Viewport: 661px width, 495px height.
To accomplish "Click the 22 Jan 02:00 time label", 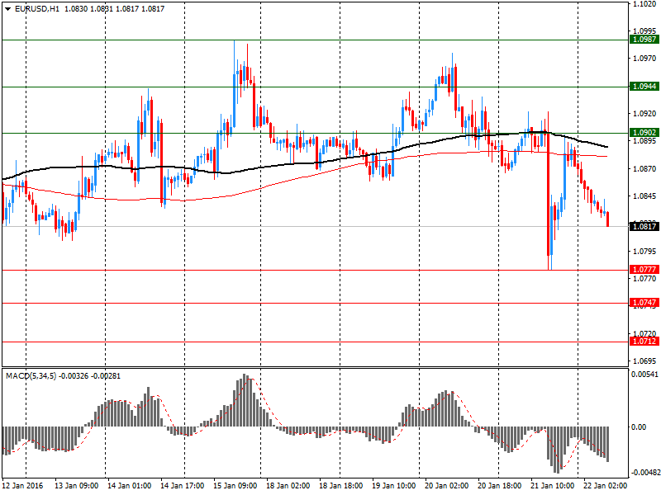I will click(x=605, y=486).
